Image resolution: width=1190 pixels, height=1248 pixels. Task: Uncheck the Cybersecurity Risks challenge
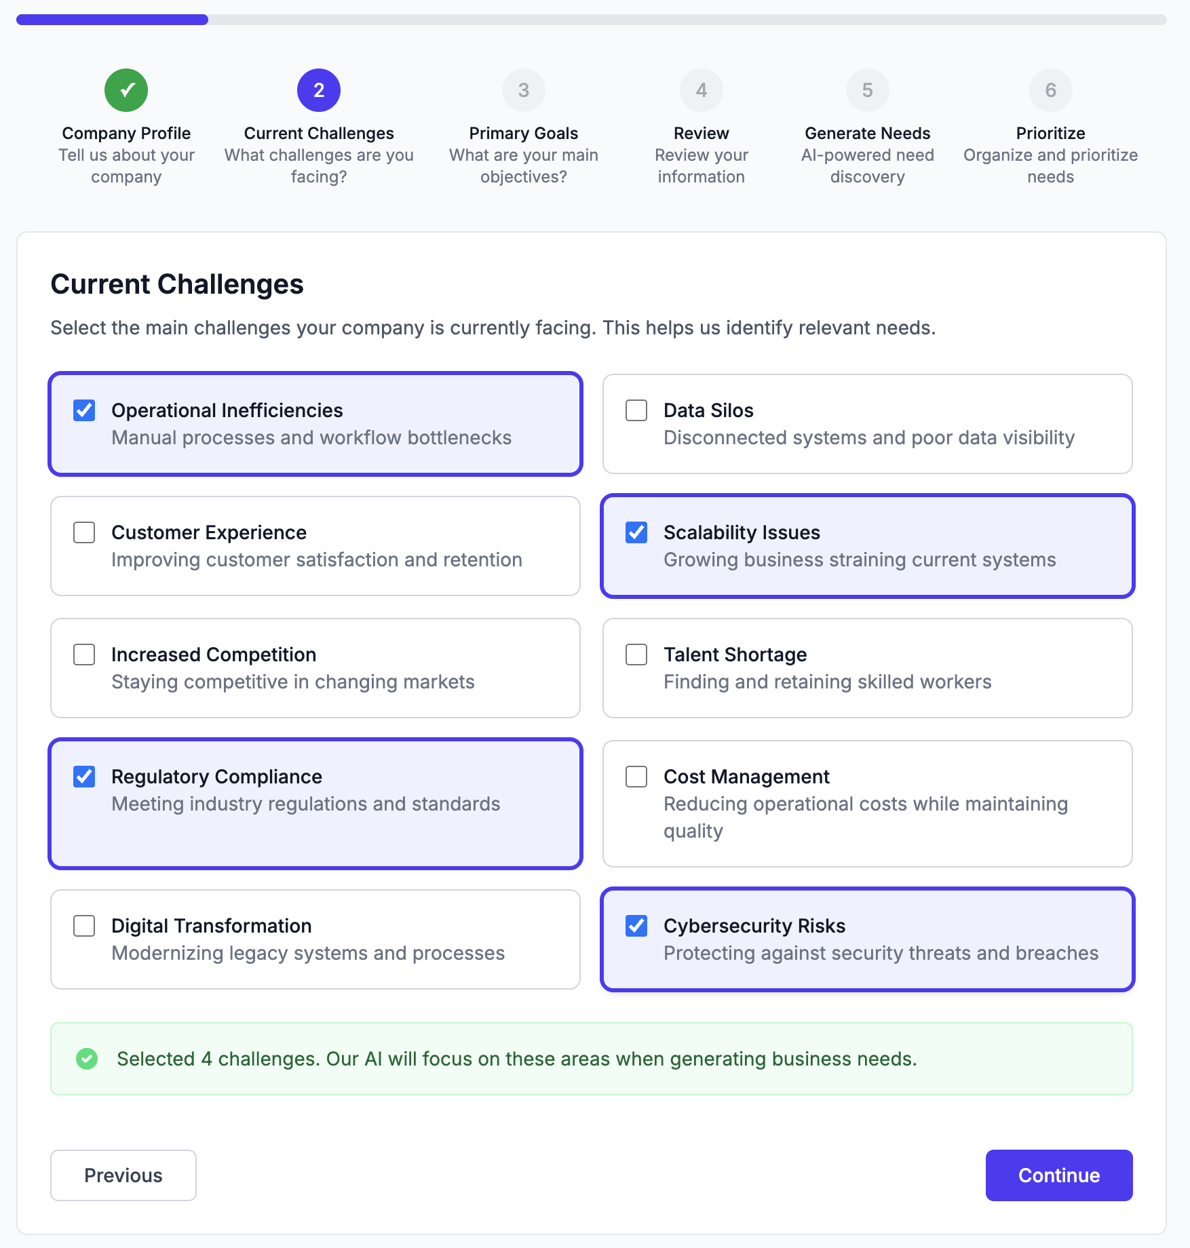tap(636, 925)
